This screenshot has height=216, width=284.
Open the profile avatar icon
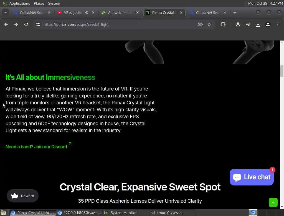268,24
